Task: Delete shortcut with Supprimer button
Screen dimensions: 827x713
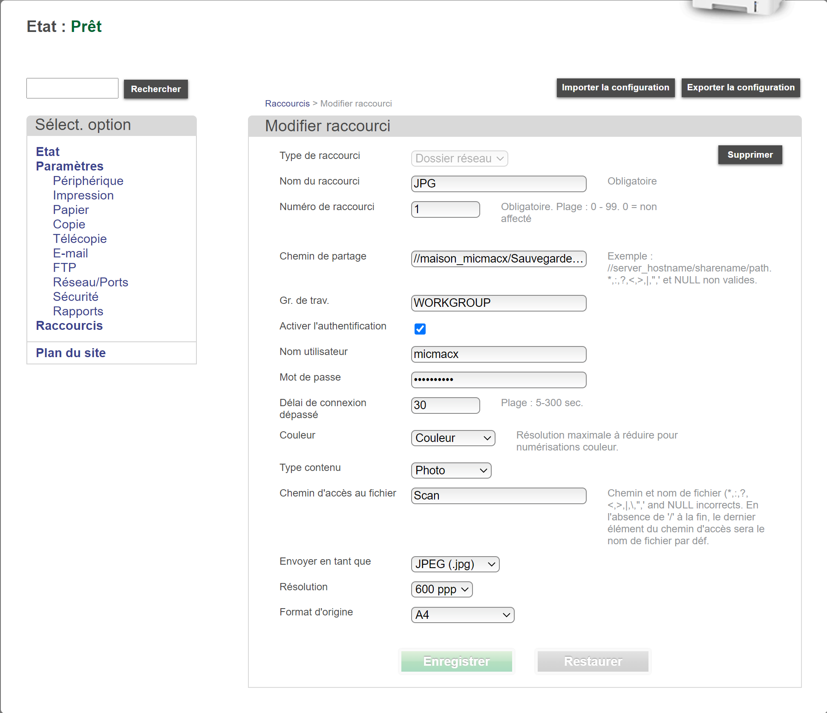Action: pyautogui.click(x=749, y=155)
